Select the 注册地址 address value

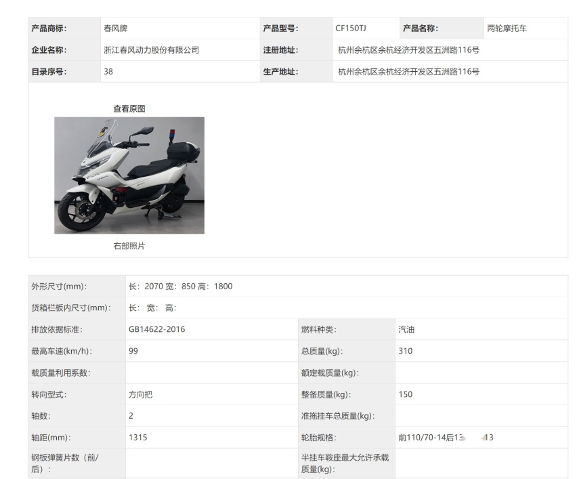click(409, 50)
